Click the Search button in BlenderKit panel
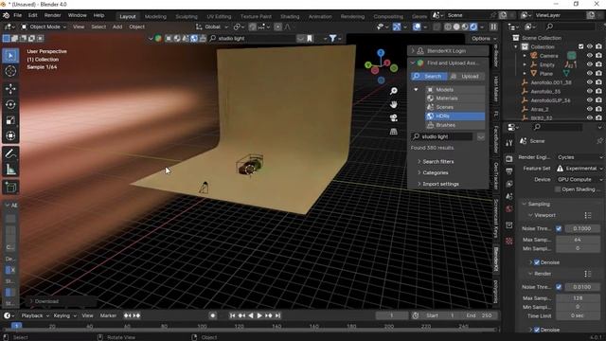The image size is (606, 341). coord(429,76)
